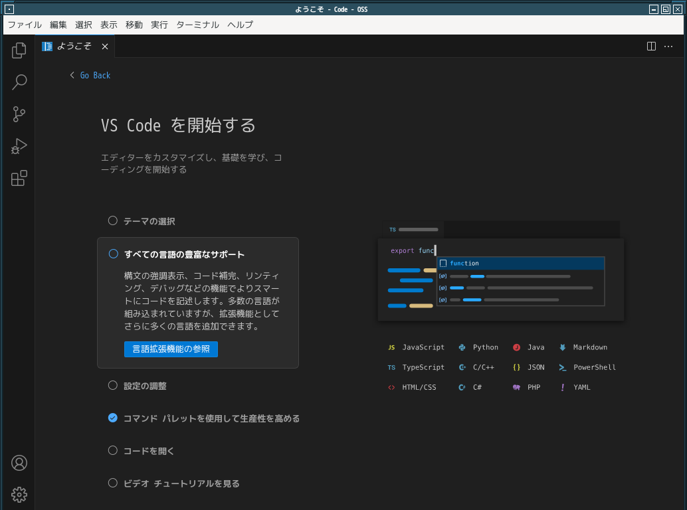The height and width of the screenshot is (510, 687).
Task: Click the Python language label
Action: pos(486,347)
